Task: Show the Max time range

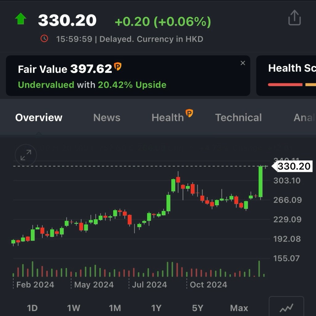Action: pos(239,308)
